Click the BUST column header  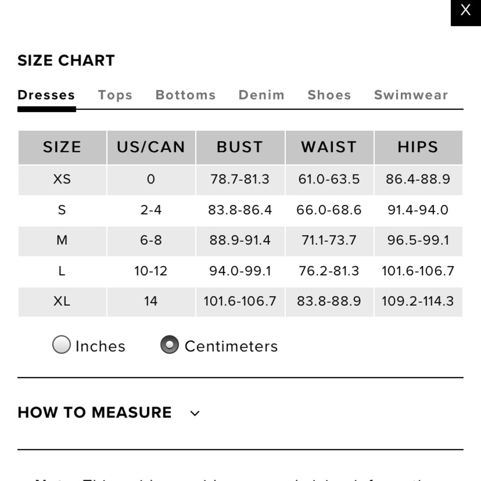(x=240, y=147)
